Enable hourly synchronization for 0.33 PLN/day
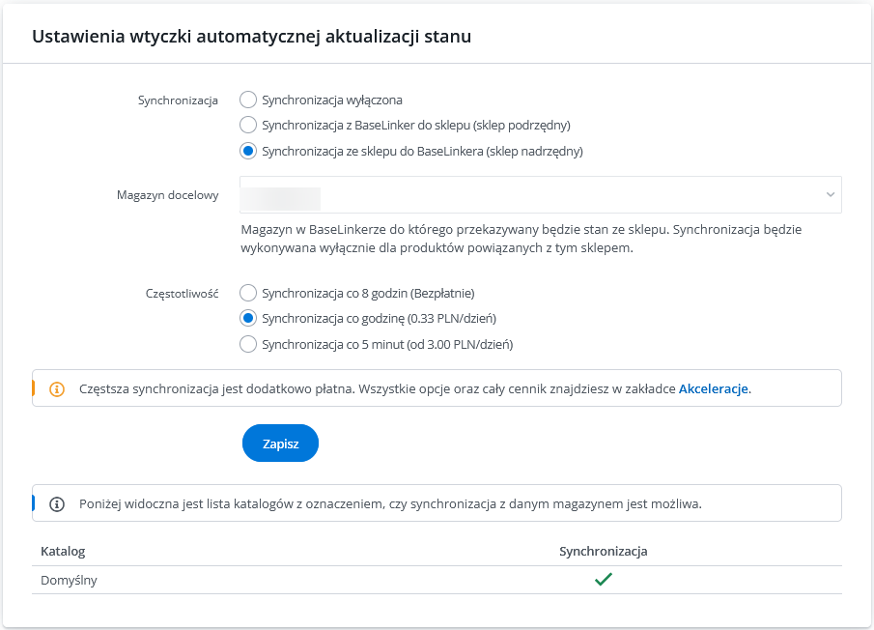 [248, 317]
